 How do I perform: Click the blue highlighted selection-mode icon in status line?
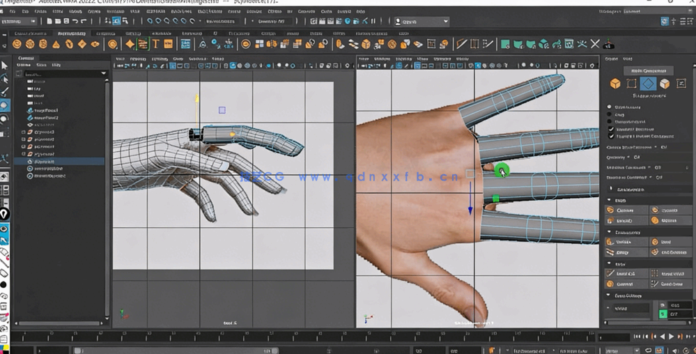[x=116, y=21]
